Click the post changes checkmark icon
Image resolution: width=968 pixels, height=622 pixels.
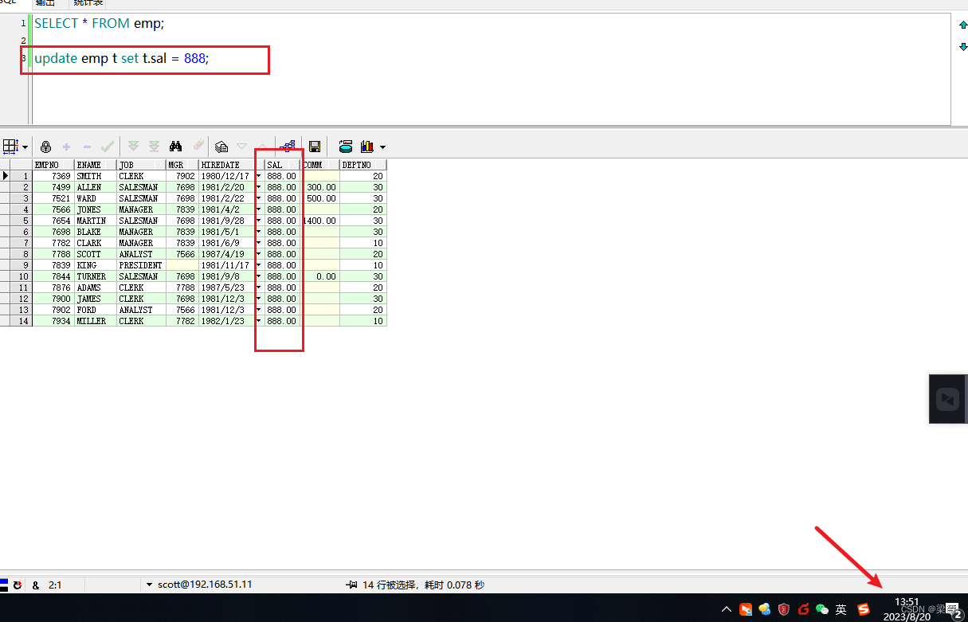[108, 147]
